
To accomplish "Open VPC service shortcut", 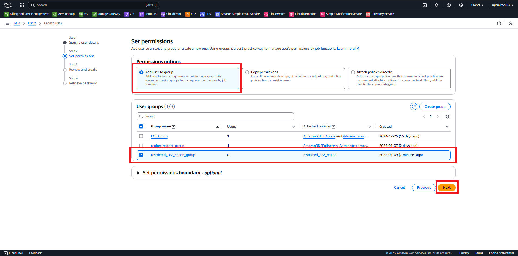I will tap(130, 14).
